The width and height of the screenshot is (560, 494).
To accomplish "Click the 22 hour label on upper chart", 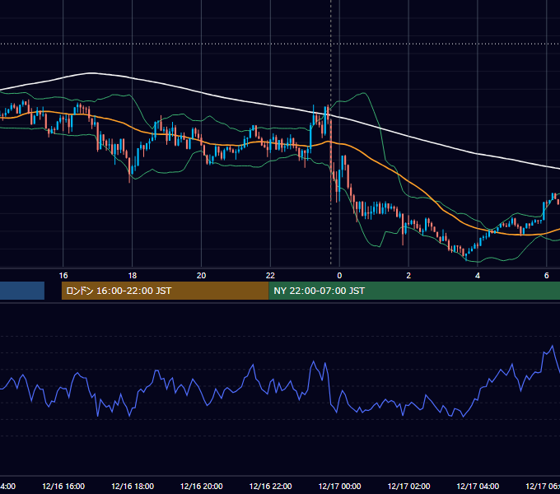I will click(270, 275).
